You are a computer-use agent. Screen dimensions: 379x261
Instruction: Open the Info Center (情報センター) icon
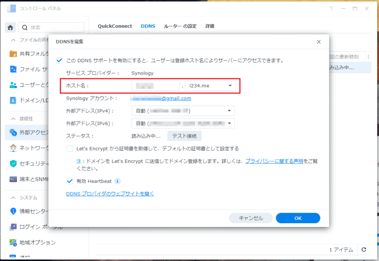[13, 211]
